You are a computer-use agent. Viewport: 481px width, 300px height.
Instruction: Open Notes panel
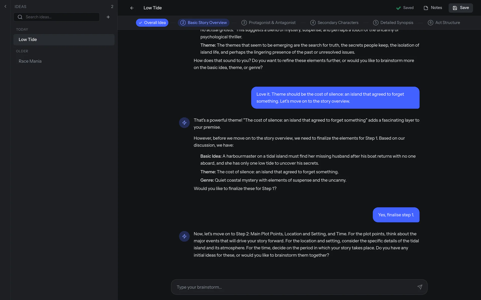[x=433, y=8]
